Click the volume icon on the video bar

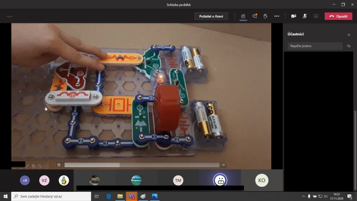223,165
